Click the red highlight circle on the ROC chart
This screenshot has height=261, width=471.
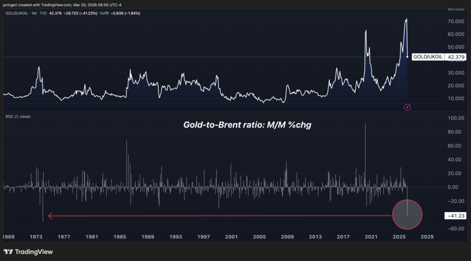tap(407, 214)
